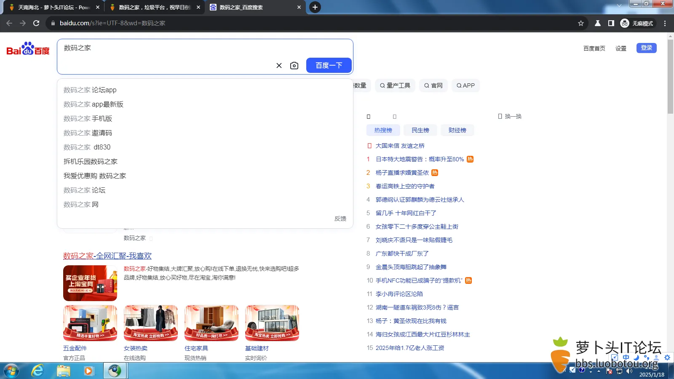Click the 百度一下 search button
The width and height of the screenshot is (674, 379).
pyautogui.click(x=329, y=65)
